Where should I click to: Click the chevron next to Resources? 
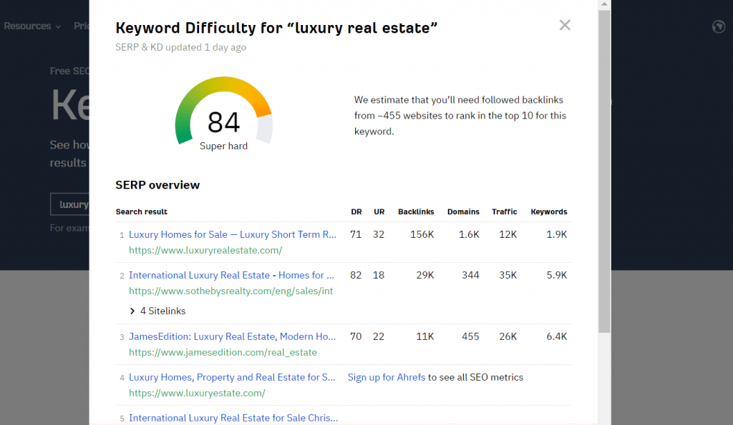[x=58, y=26]
